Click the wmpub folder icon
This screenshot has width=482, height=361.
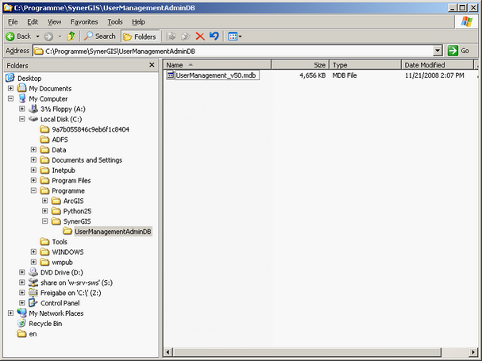click(44, 262)
